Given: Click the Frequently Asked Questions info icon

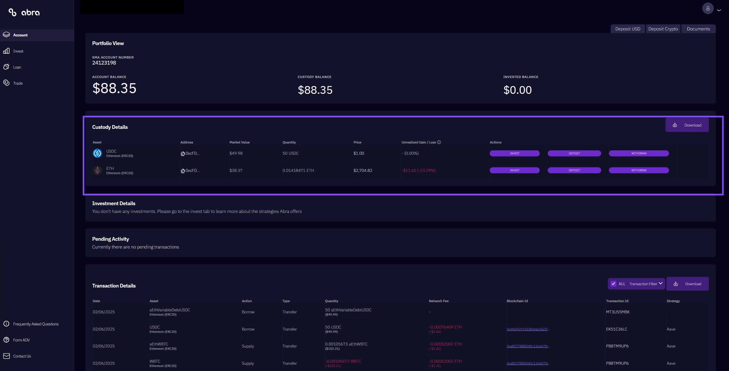Looking at the screenshot, I should click(6, 324).
